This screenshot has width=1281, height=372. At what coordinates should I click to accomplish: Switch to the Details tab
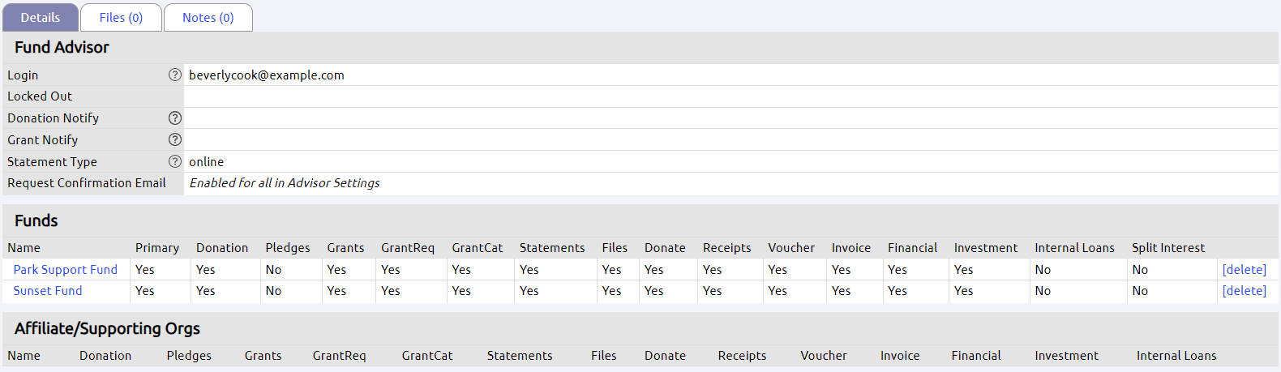pyautogui.click(x=41, y=18)
